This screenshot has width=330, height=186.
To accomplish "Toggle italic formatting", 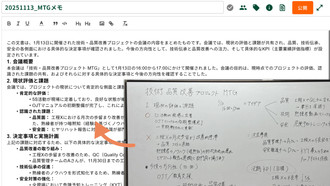I will click(x=18, y=23).
